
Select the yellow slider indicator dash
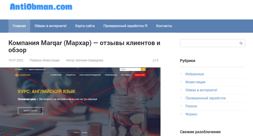click(76, 133)
